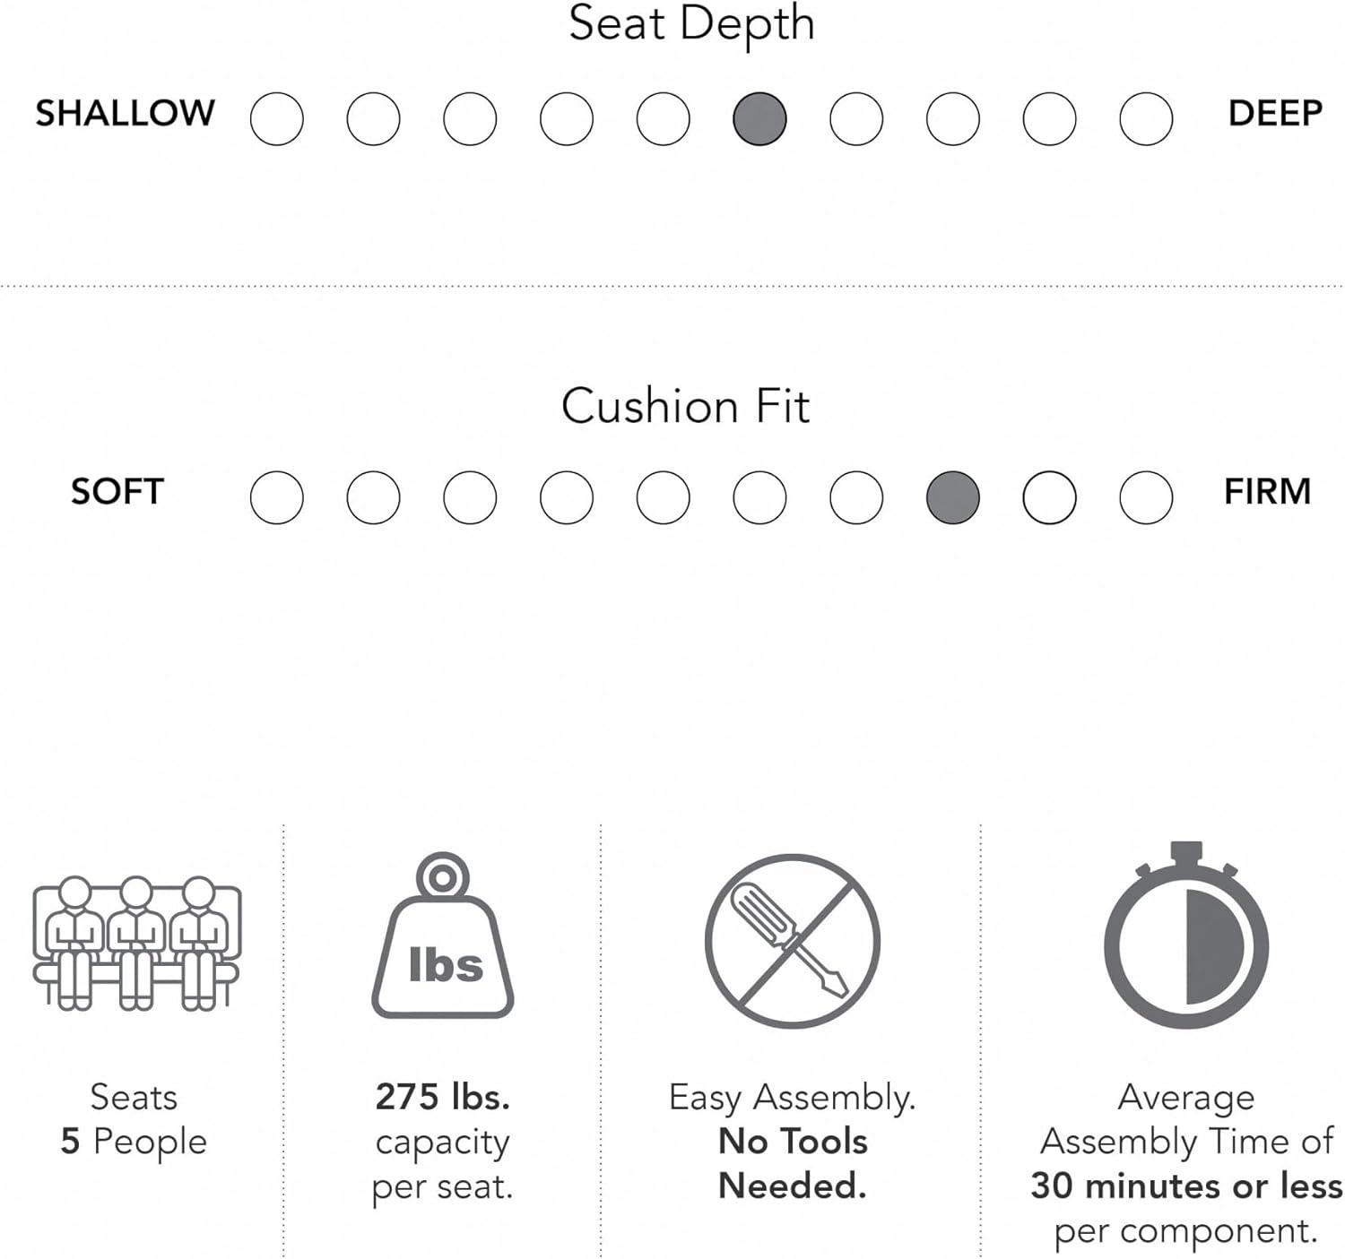Screen dimensions: 1345x1259
Task: Click the FIRM label
Action: [x=1267, y=492]
